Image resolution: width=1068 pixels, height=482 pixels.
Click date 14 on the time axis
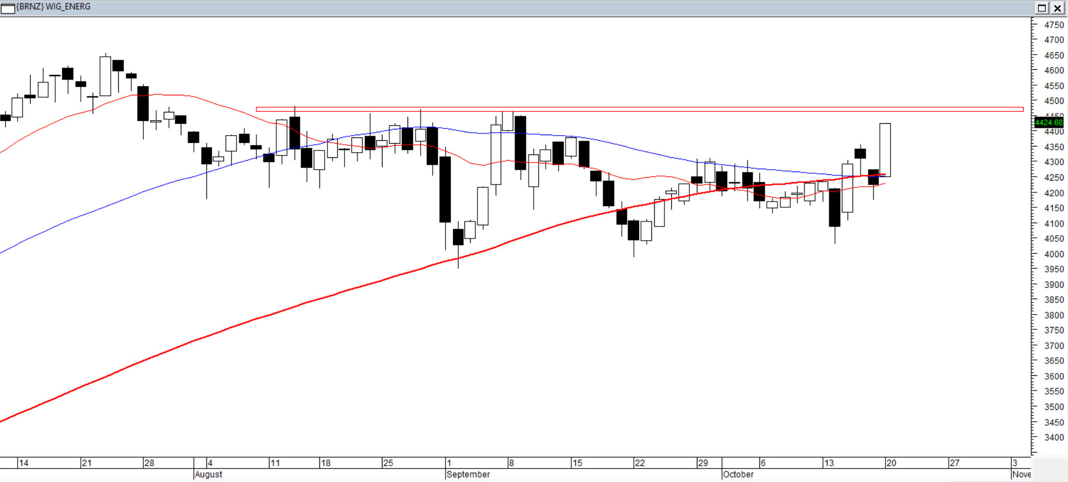[23, 463]
